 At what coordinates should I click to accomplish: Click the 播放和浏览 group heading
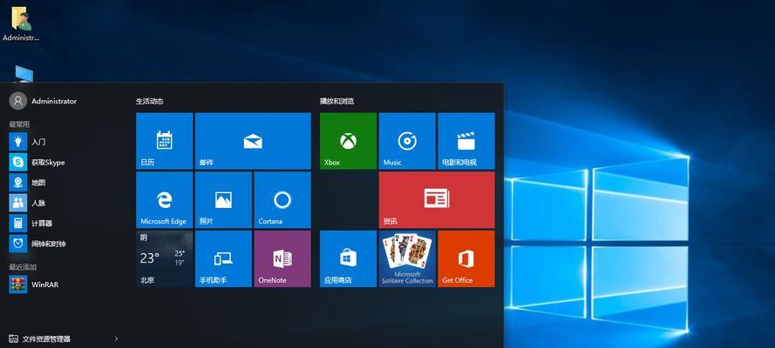pyautogui.click(x=337, y=101)
